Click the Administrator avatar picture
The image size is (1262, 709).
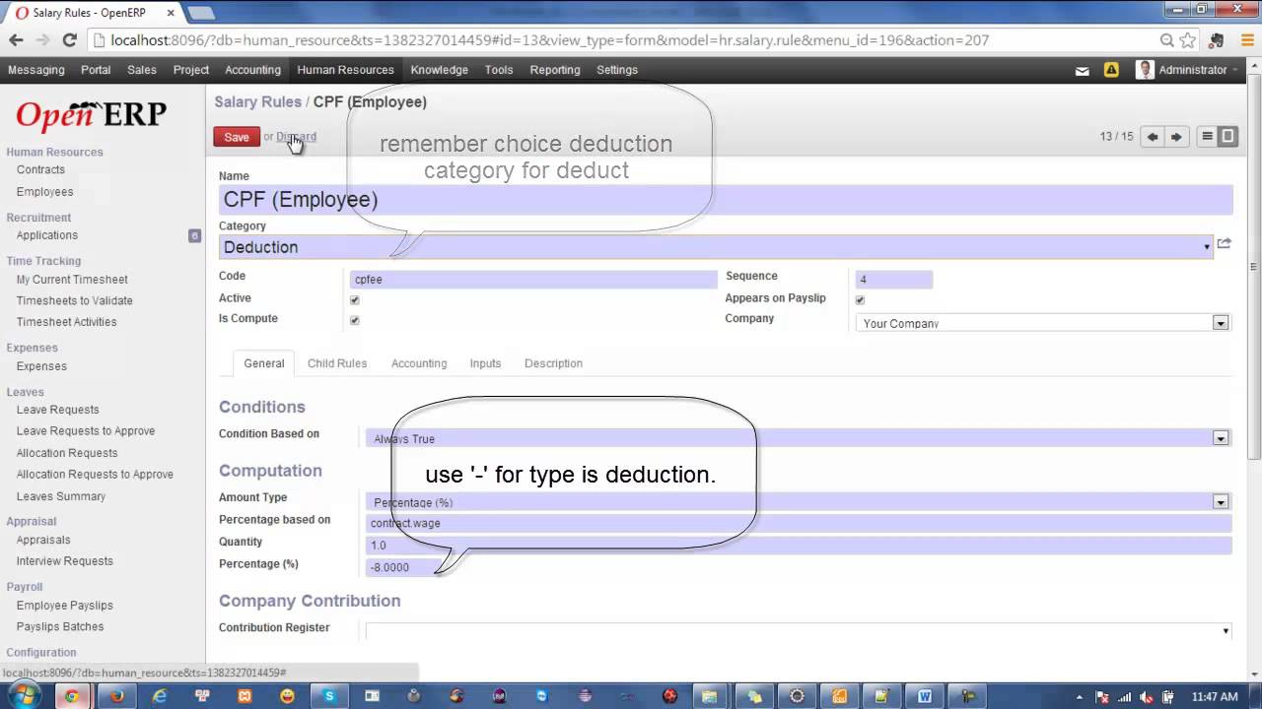click(1145, 70)
